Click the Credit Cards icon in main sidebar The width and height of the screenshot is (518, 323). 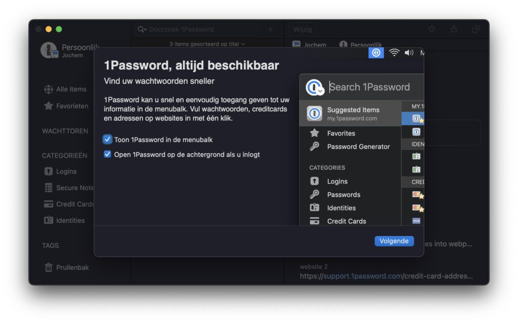[49, 204]
